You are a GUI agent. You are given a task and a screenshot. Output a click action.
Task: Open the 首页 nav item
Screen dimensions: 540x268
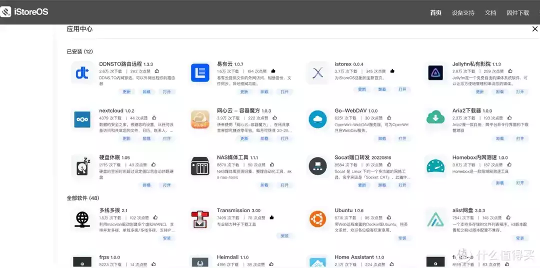435,12
